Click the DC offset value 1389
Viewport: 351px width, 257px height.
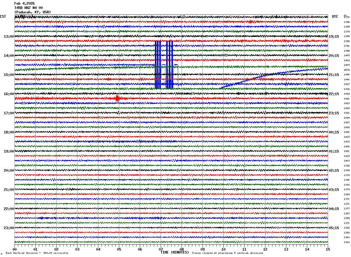[x=347, y=171]
